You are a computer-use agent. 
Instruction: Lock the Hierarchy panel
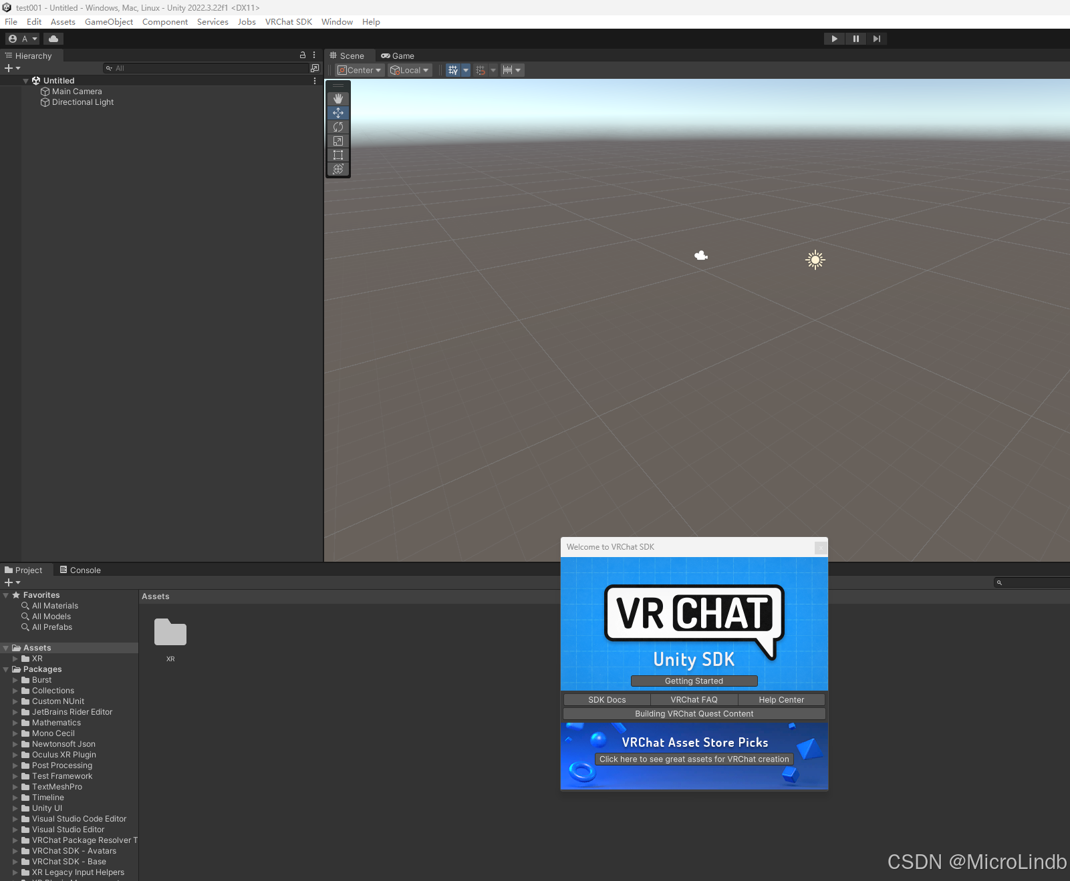pyautogui.click(x=303, y=55)
